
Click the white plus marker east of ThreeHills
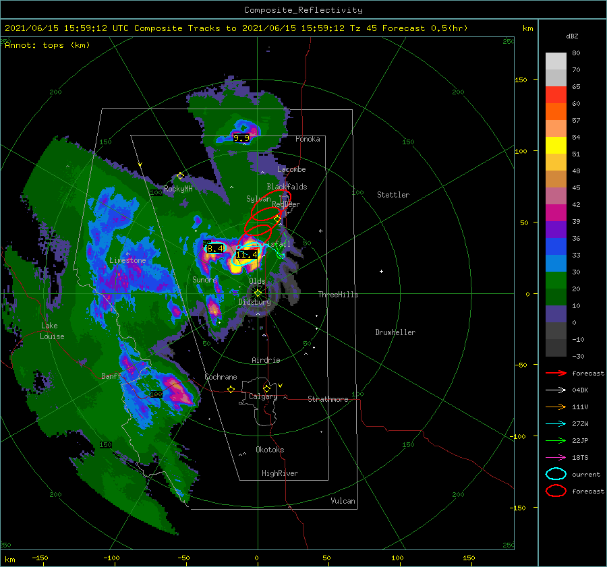click(381, 271)
